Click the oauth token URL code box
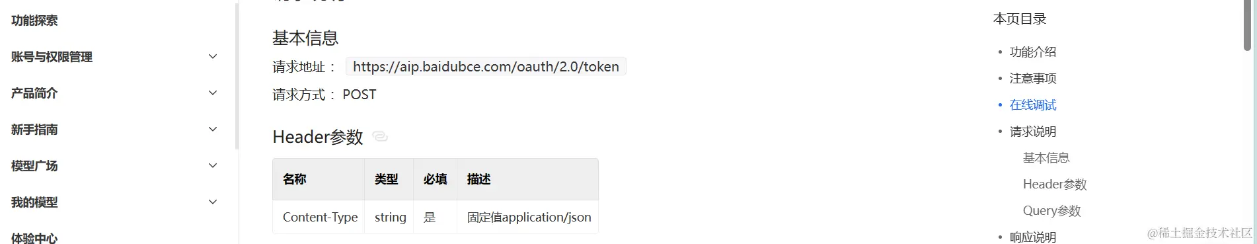 pyautogui.click(x=486, y=66)
